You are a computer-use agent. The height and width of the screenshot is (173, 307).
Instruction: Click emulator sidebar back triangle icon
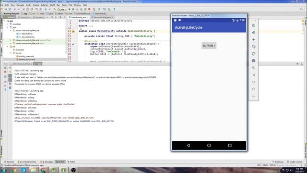point(254,75)
